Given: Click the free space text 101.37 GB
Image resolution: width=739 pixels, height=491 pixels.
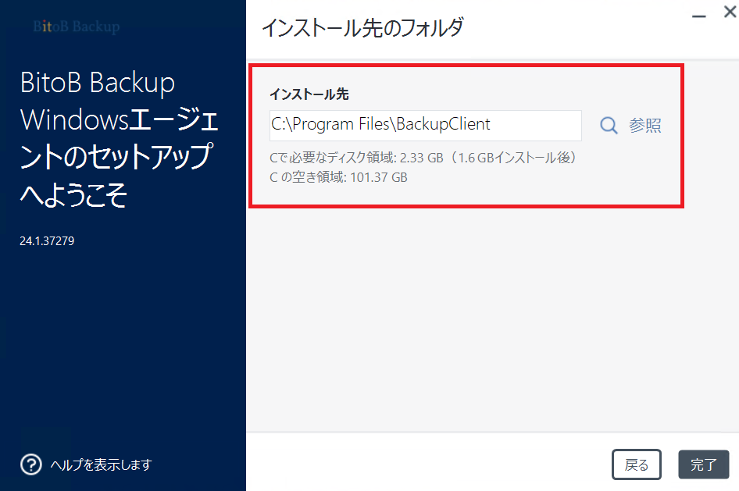Looking at the screenshot, I should [x=378, y=177].
